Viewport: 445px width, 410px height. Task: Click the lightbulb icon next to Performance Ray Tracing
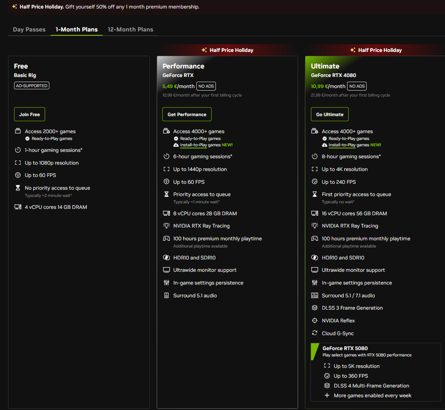(x=167, y=226)
